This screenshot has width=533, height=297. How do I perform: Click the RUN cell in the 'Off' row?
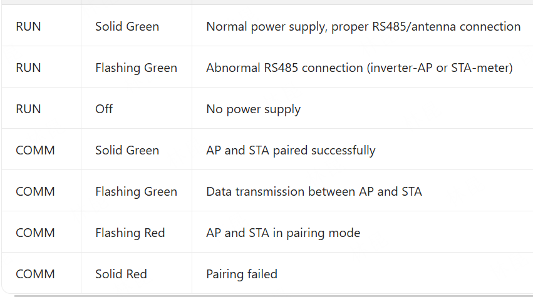[28, 109]
